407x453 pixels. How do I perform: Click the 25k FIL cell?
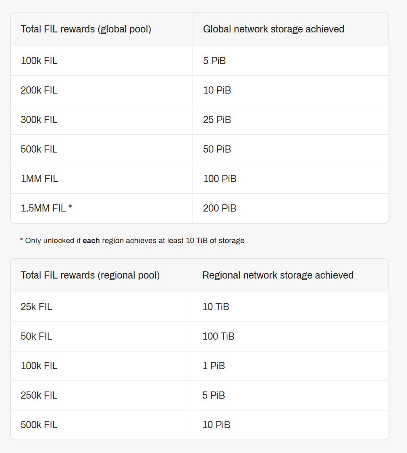coord(37,307)
